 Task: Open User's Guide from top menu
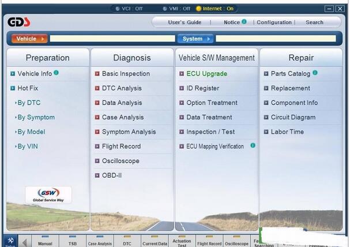pos(185,23)
